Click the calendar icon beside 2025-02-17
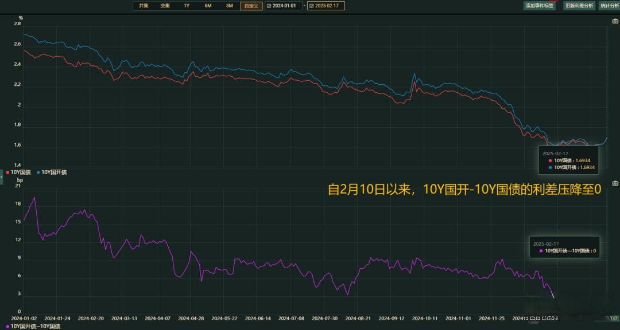The image size is (620, 330). (x=311, y=6)
